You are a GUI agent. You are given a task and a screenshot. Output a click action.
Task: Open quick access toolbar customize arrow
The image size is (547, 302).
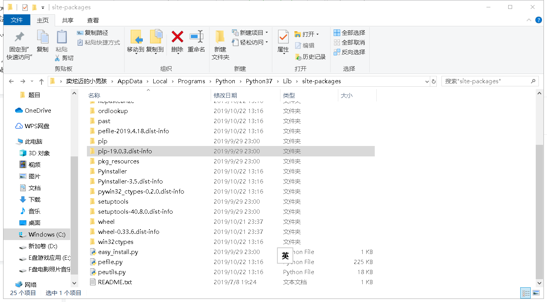click(x=43, y=7)
